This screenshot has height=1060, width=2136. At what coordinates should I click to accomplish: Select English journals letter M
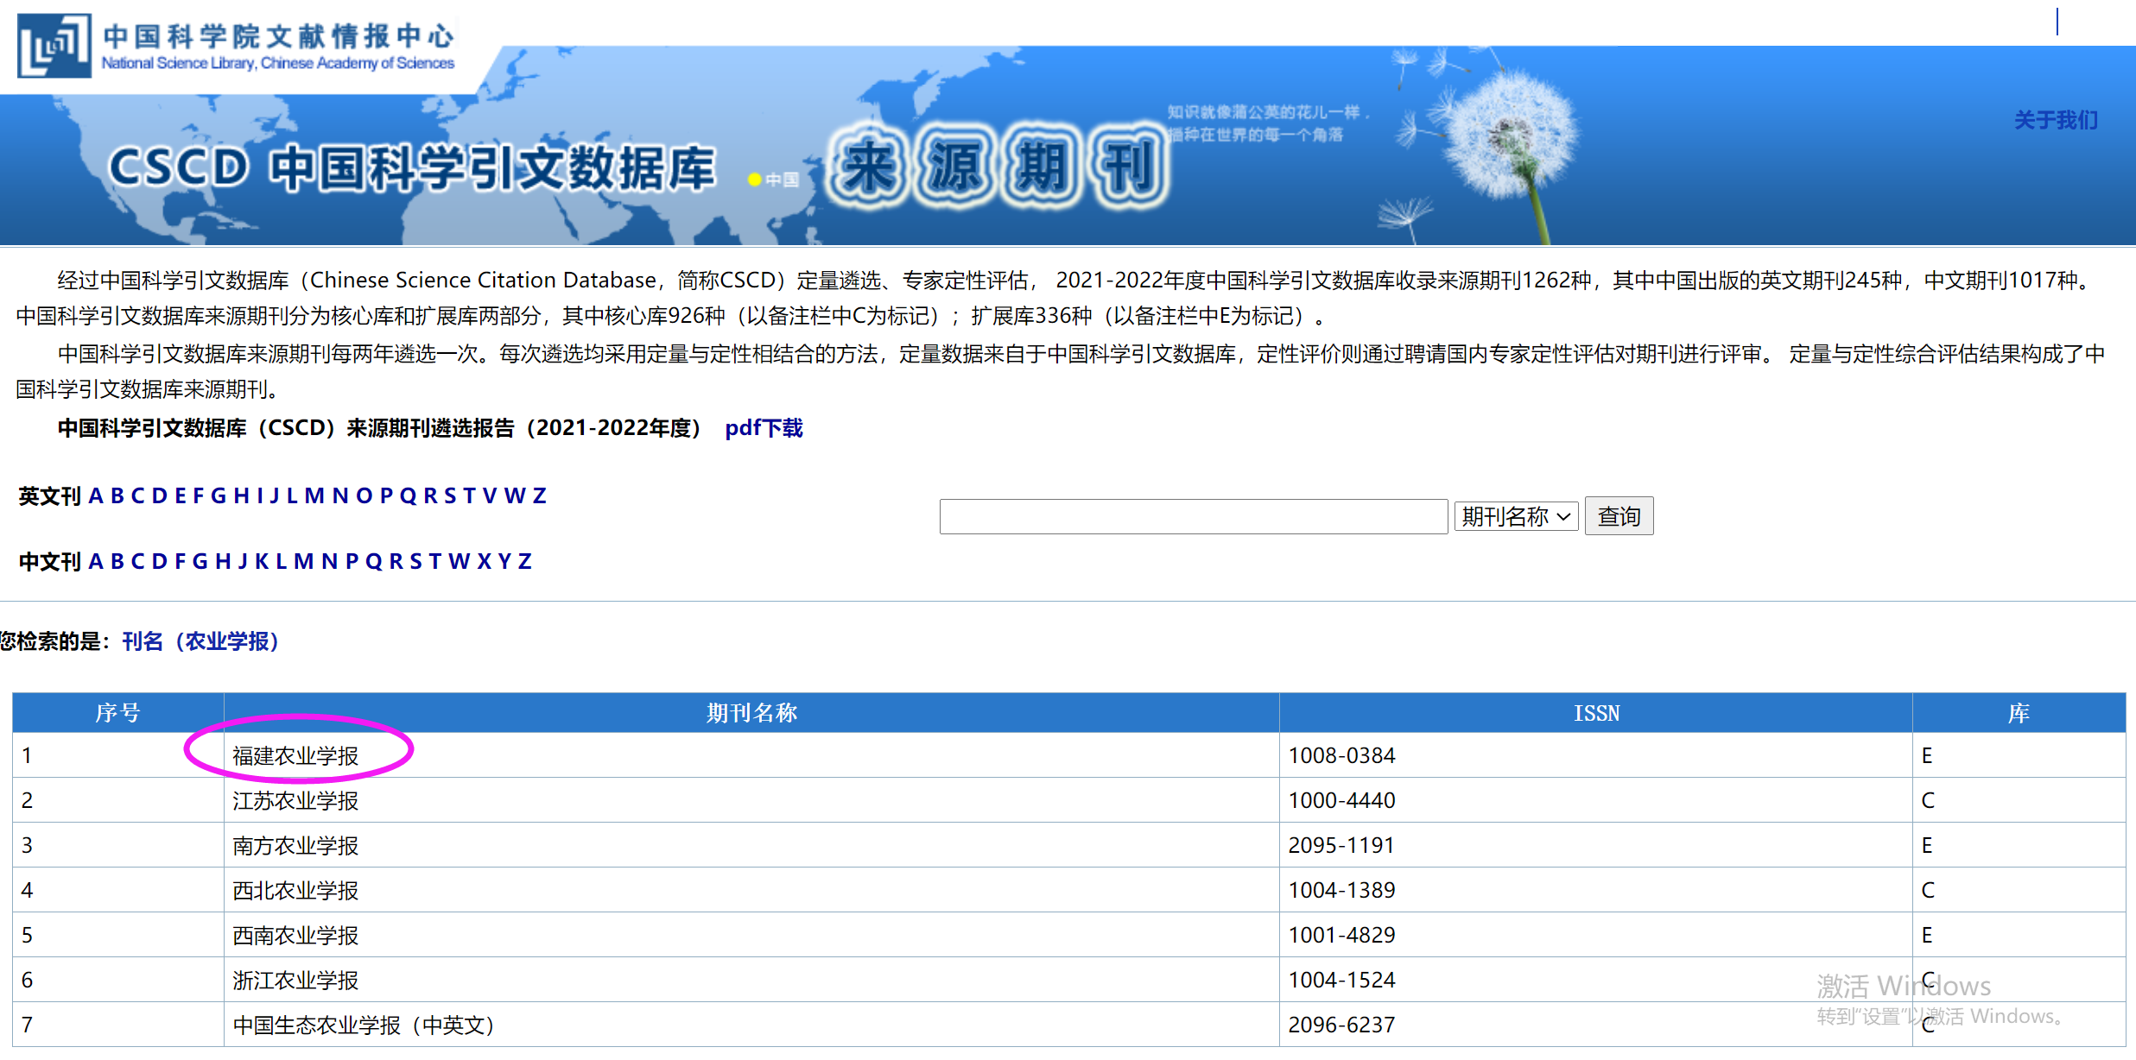click(x=314, y=495)
